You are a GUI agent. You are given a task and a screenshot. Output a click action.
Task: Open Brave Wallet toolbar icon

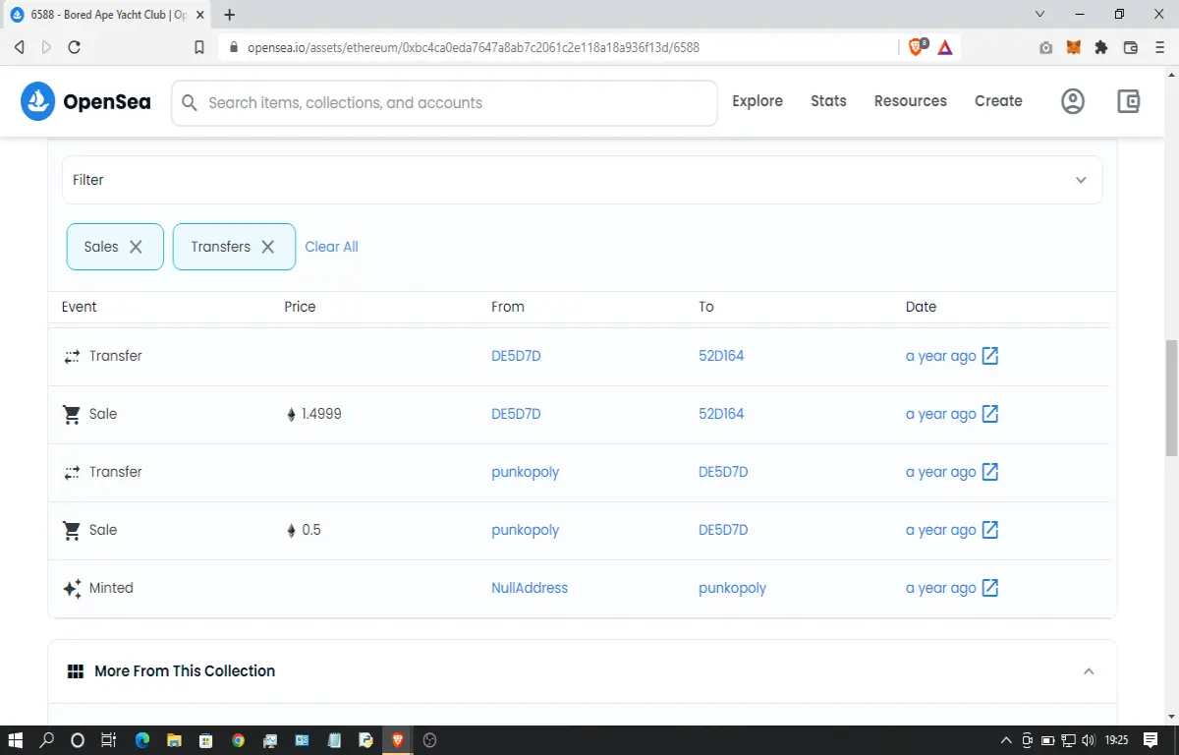(1130, 47)
